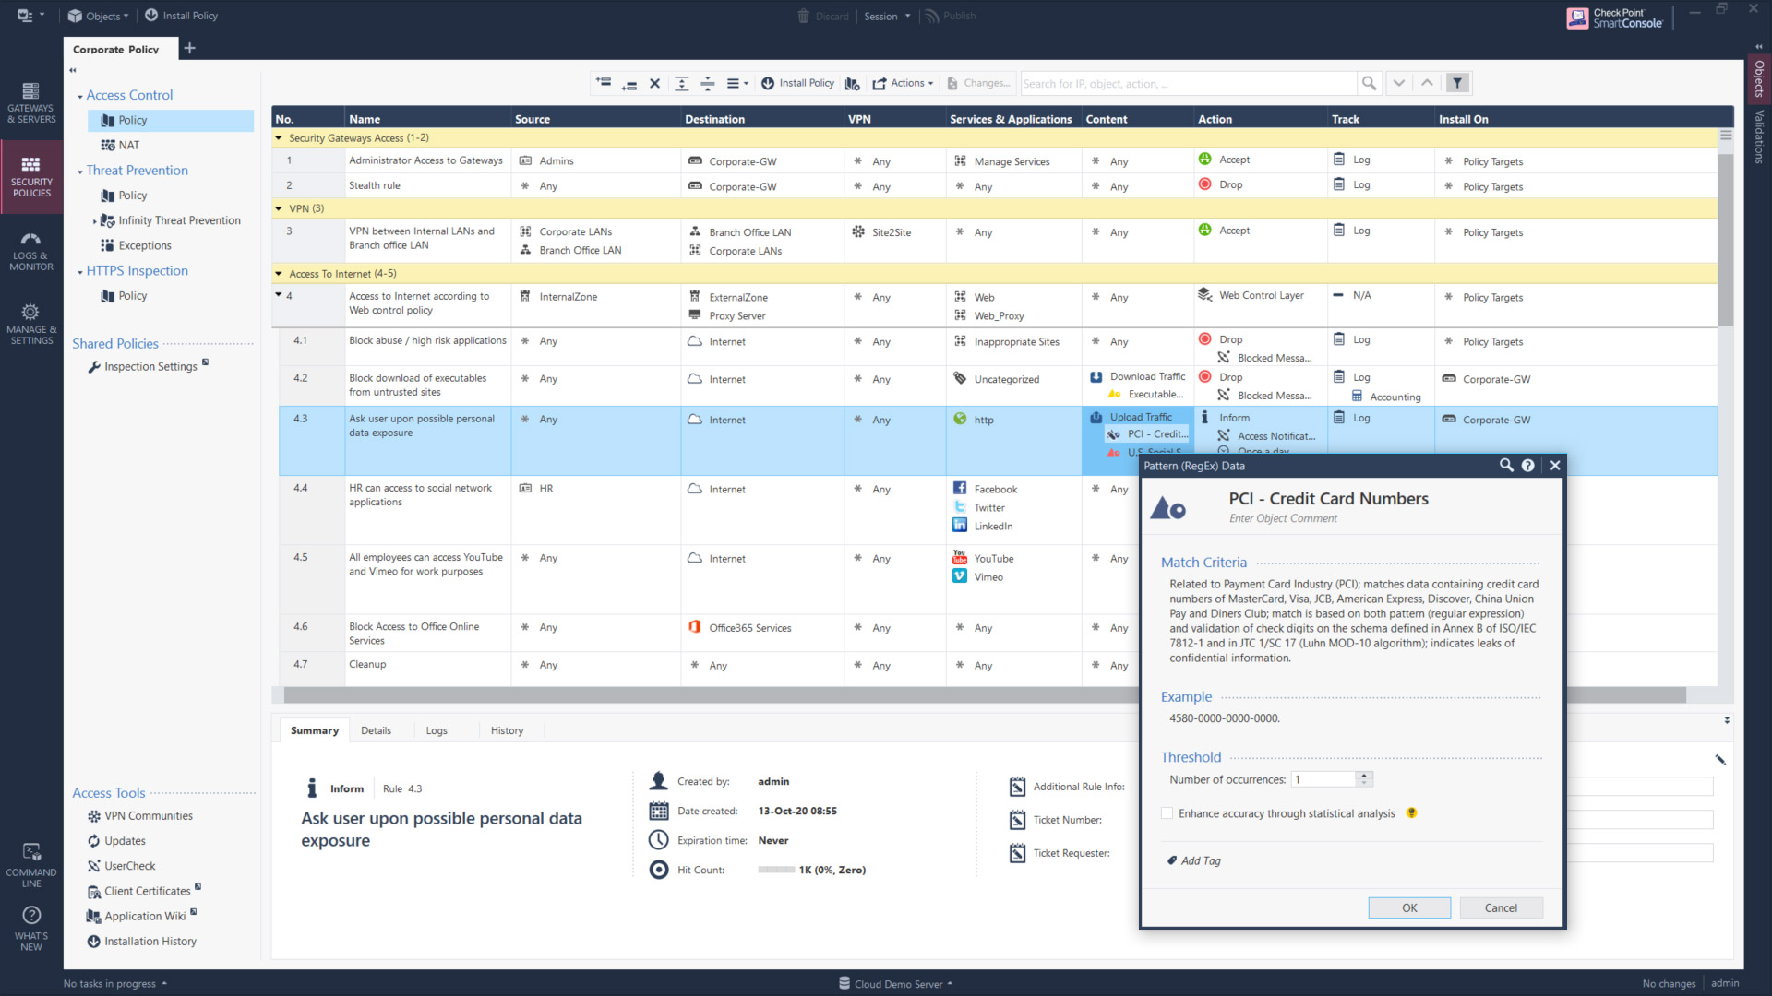Open search within the Pattern dialog
This screenshot has height=996, width=1772.
coord(1505,466)
